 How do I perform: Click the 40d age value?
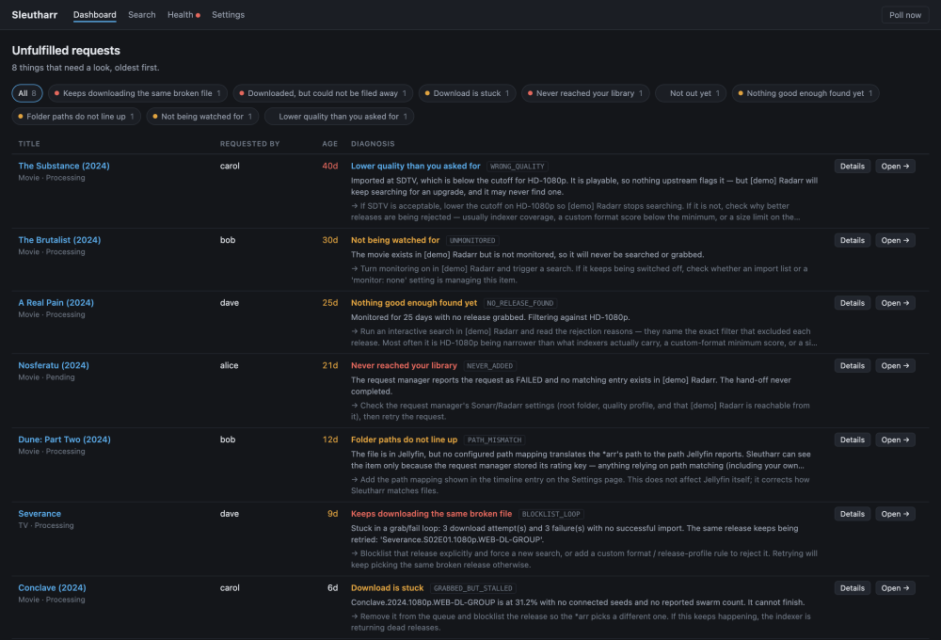(330, 166)
